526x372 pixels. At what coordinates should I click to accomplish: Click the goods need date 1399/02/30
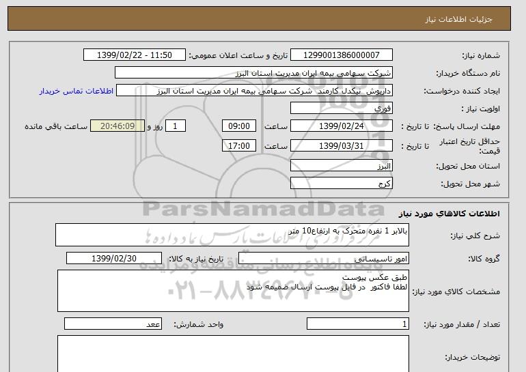pyautogui.click(x=114, y=259)
